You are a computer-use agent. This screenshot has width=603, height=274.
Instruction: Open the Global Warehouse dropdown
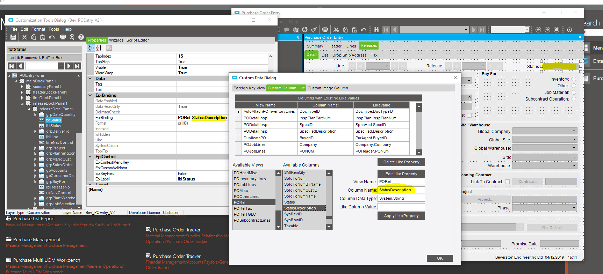pos(574,148)
